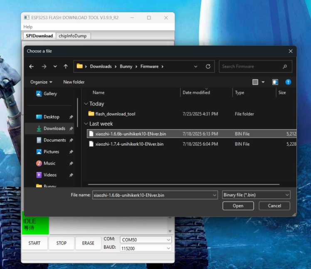Viewport: 311px width, 269px height.
Task: Collapse the Last week group
Action: [86, 124]
